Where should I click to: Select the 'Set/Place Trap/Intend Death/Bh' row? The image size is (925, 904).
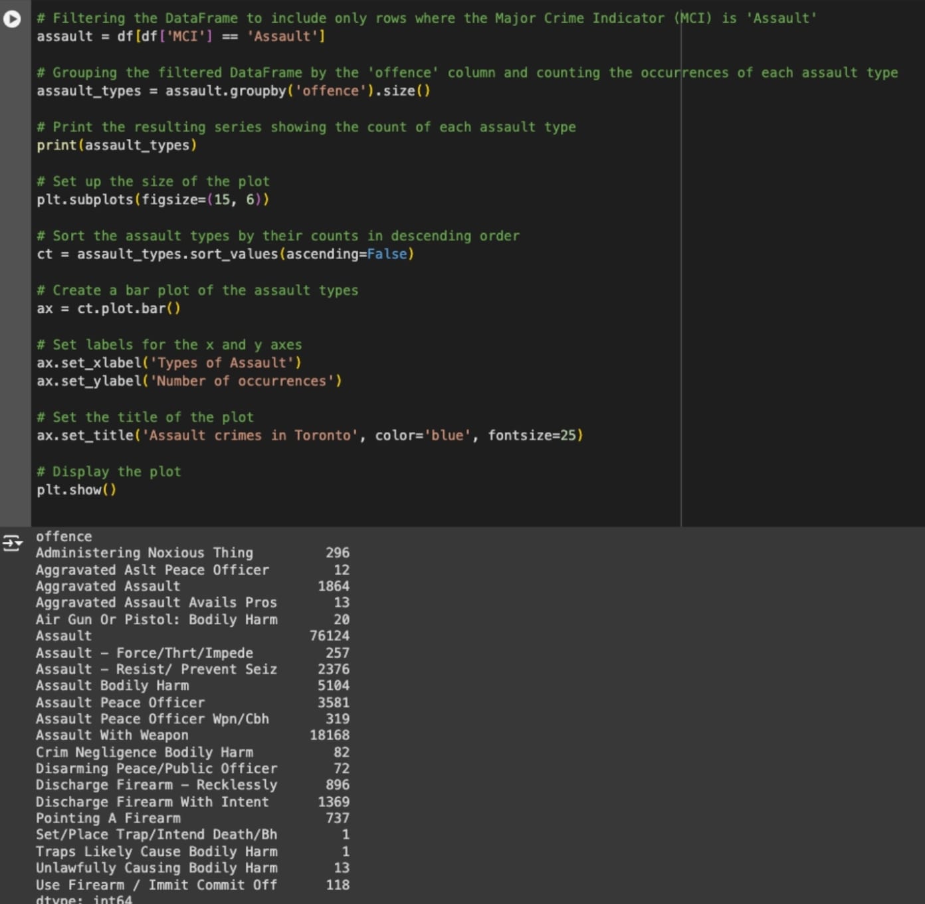tap(193, 835)
